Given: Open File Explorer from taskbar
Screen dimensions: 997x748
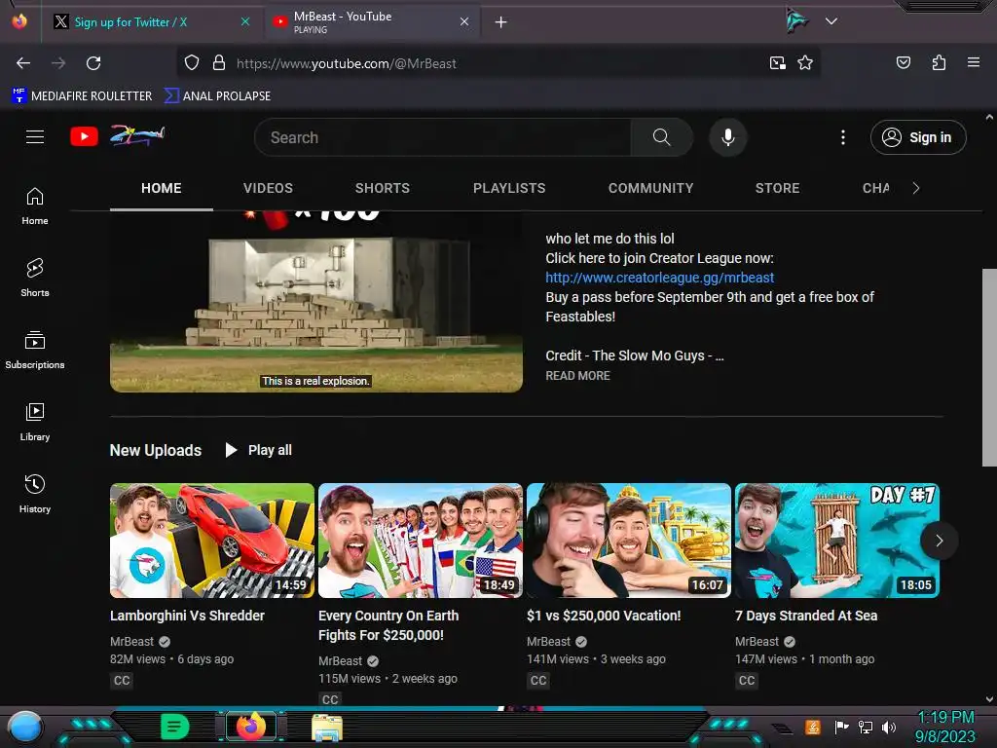Looking at the screenshot, I should pyautogui.click(x=327, y=728).
